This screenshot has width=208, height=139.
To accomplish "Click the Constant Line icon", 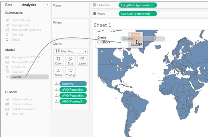I will click(7, 20).
